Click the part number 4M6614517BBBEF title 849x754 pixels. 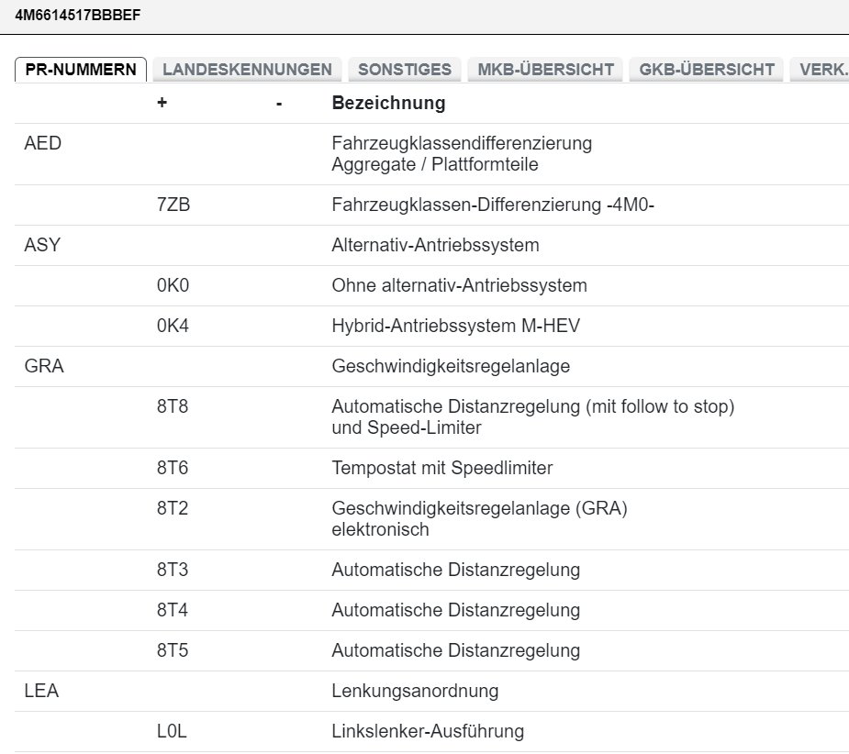click(78, 15)
